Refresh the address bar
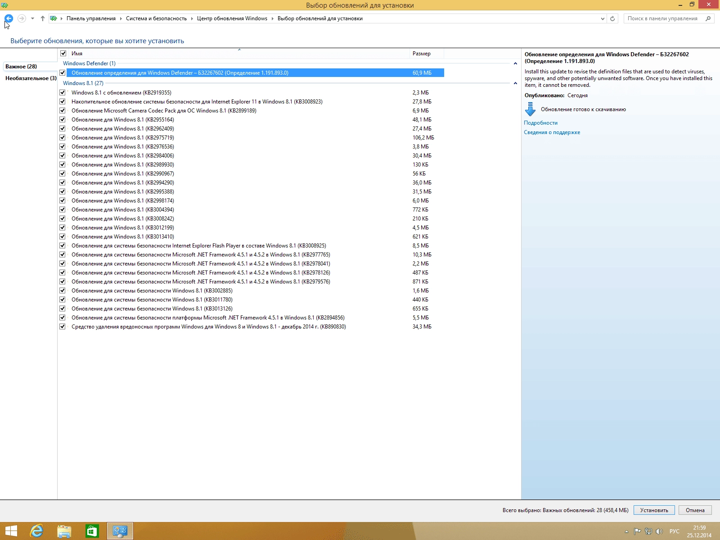The image size is (720, 540). (612, 18)
